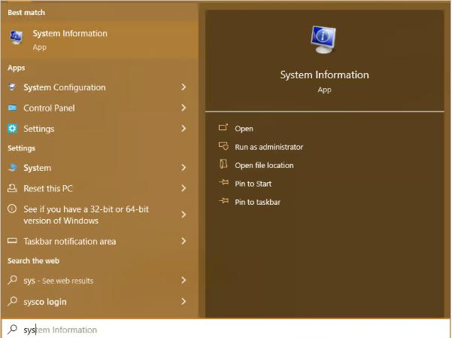Screen dimensions: 452x338
Task: Select Open file location
Action: click(x=264, y=166)
